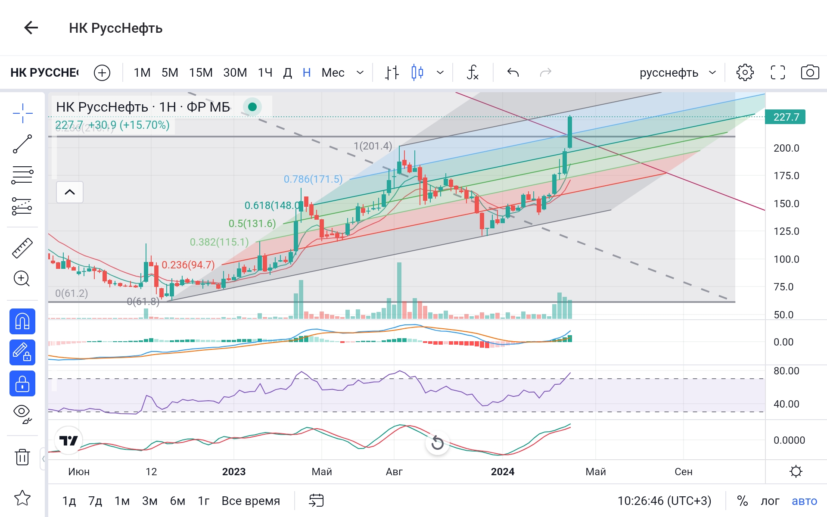Enter fullscreen mode

click(x=778, y=72)
